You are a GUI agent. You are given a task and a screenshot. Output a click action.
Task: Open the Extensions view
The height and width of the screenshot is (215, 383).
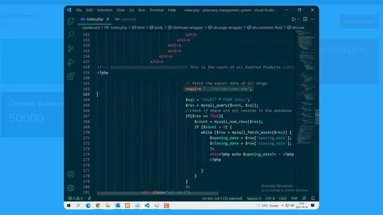71,76
